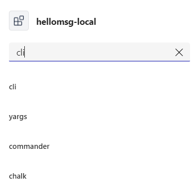
Task: Open the last visible item "chalk"
Action: tap(17, 176)
